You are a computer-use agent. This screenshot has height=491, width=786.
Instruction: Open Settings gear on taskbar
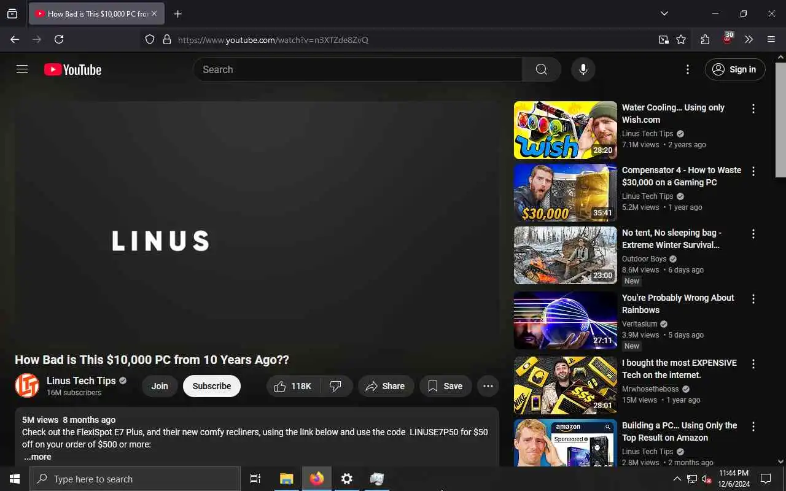pyautogui.click(x=347, y=479)
